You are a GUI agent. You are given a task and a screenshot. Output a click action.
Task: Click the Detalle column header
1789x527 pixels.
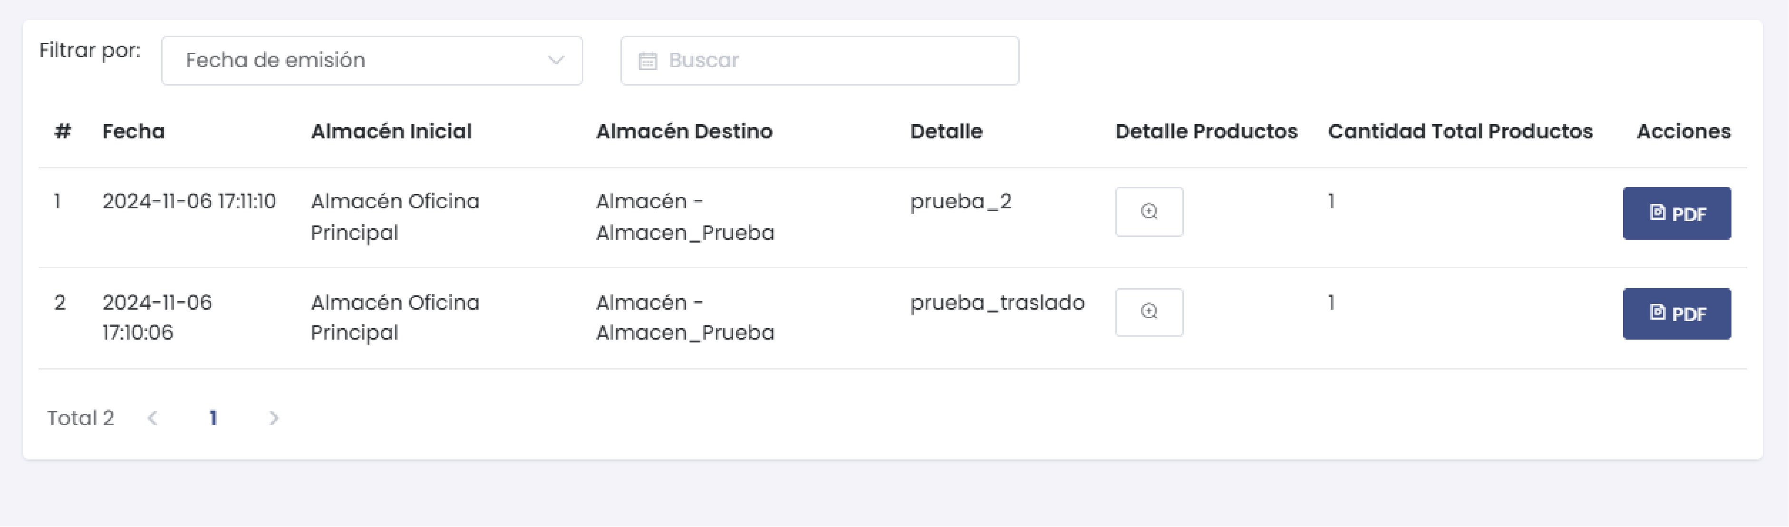pyautogui.click(x=946, y=131)
